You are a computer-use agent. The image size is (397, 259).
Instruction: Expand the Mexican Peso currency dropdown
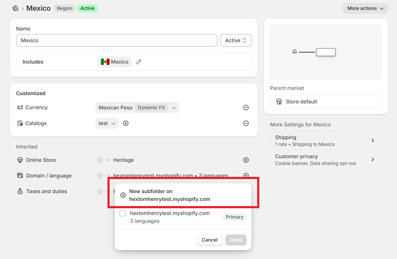pos(137,108)
